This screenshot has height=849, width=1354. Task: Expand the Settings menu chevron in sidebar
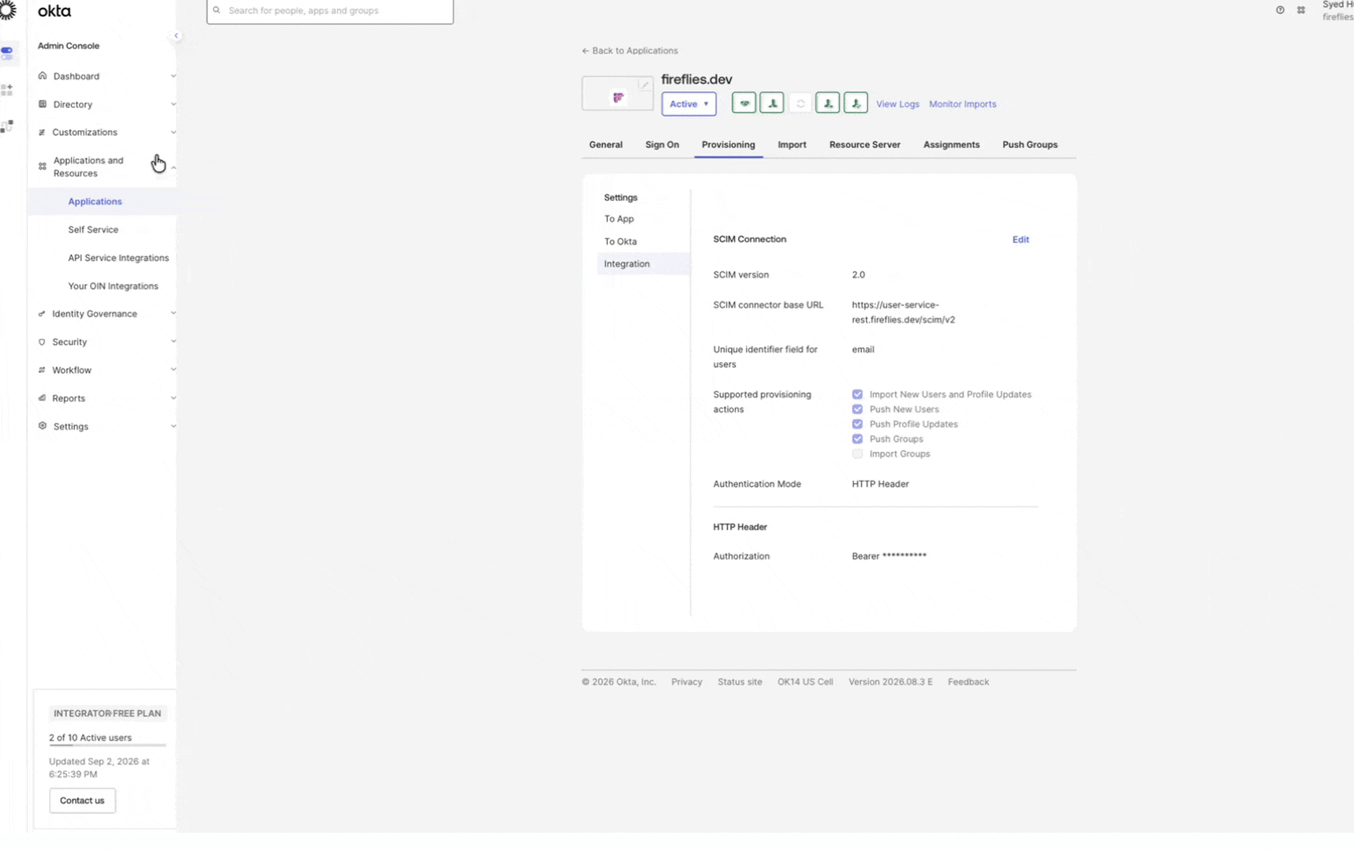coord(173,427)
